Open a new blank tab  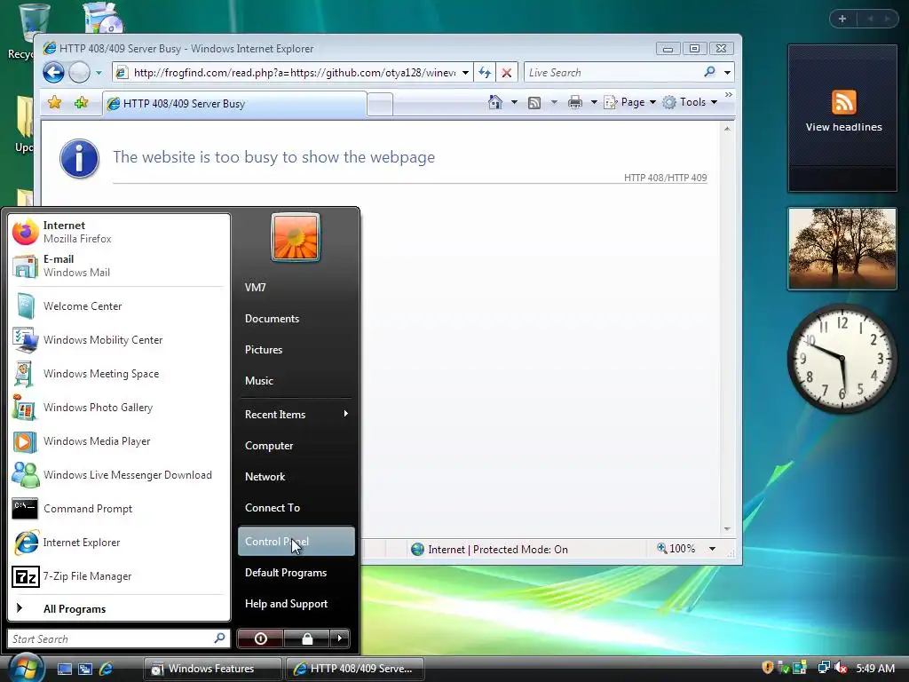pos(380,105)
